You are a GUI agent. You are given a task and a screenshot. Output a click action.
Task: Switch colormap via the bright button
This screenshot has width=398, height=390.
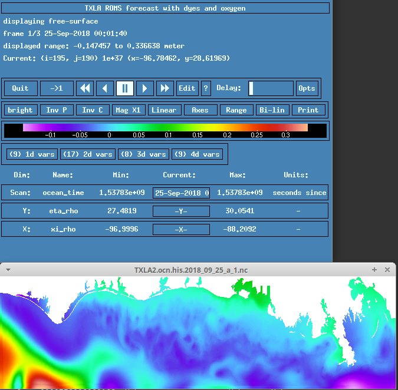pyautogui.click(x=21, y=110)
